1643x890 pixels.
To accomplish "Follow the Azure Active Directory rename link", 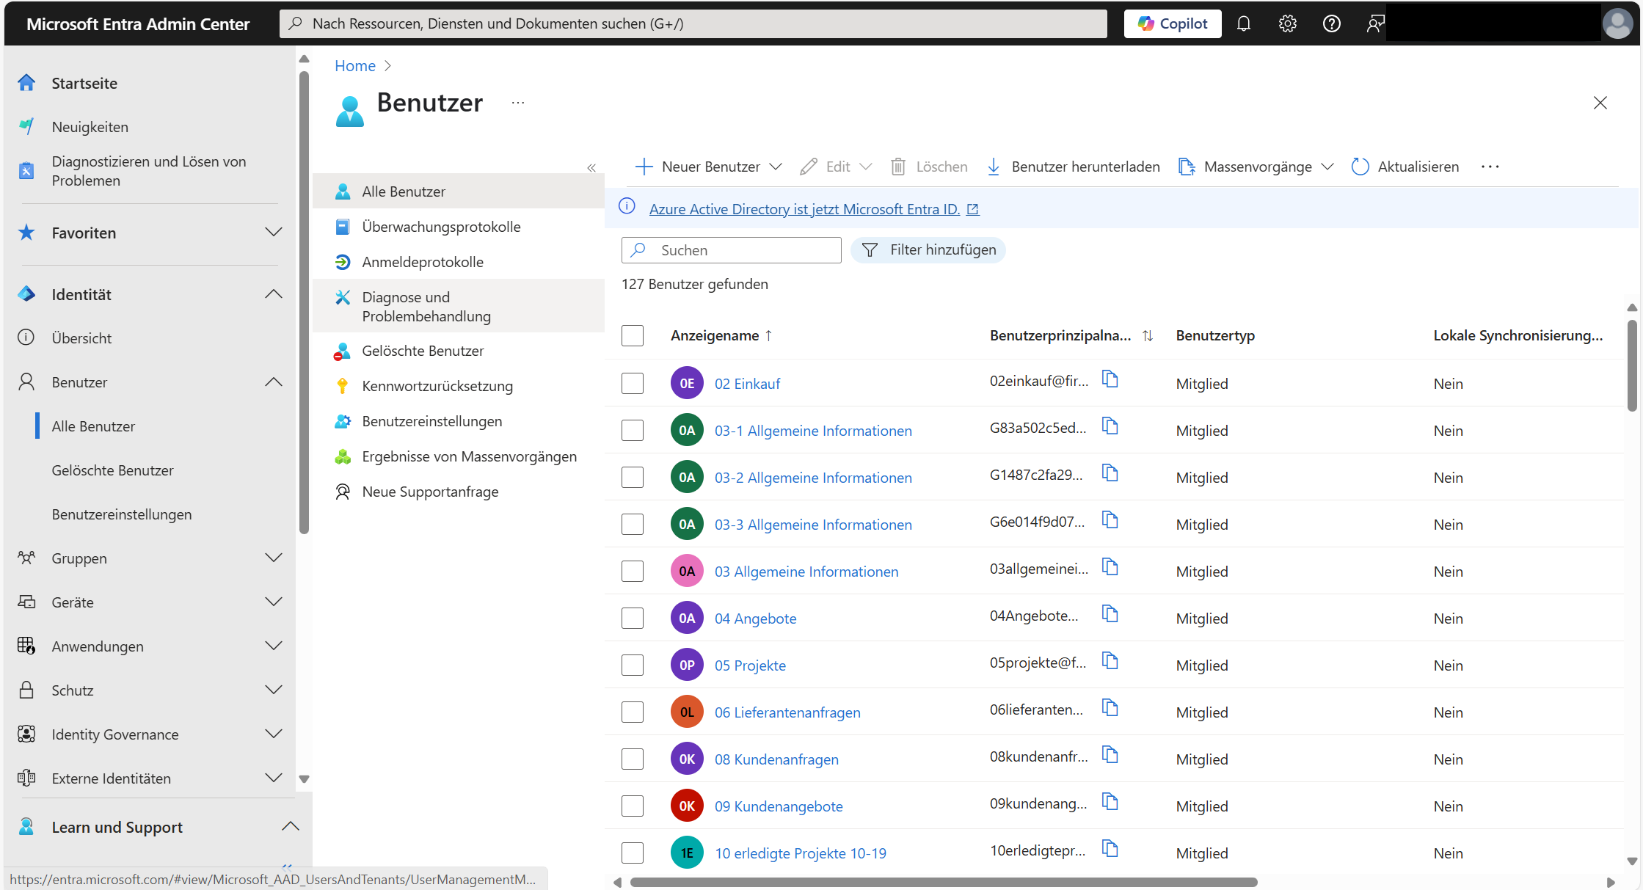I will (804, 208).
